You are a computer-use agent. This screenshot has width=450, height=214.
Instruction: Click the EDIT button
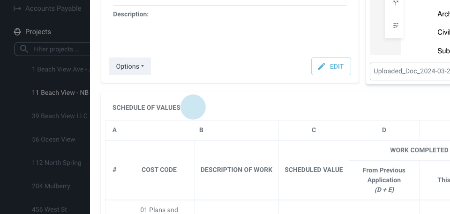tap(331, 66)
